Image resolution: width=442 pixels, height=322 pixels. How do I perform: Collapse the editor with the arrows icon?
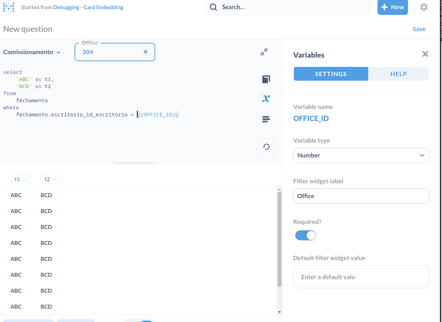pos(264,51)
